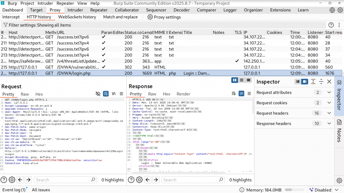
Task: Open Proxy settings gear
Action: (150, 17)
